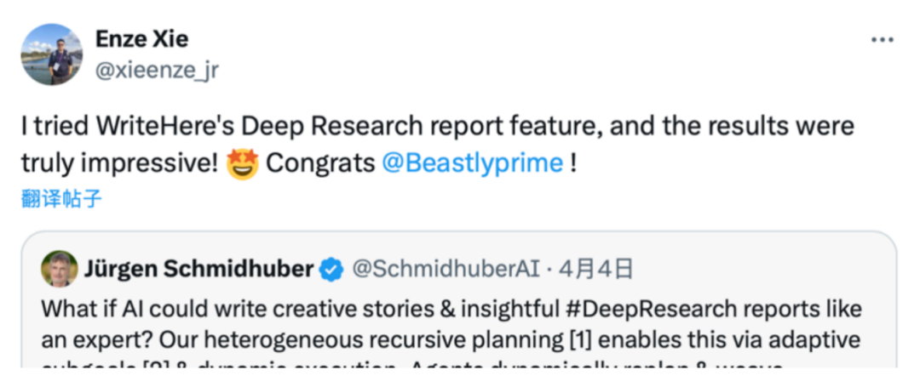
Task: Click the word "Congrats" in the tweet
Action: coord(320,162)
